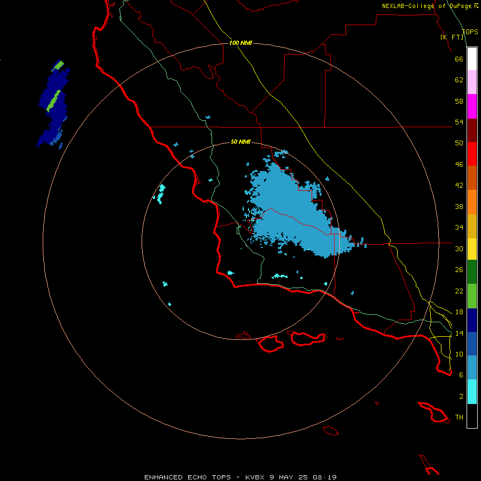Click the 'NEXLAB-College of DuPage' credit text

(x=428, y=6)
